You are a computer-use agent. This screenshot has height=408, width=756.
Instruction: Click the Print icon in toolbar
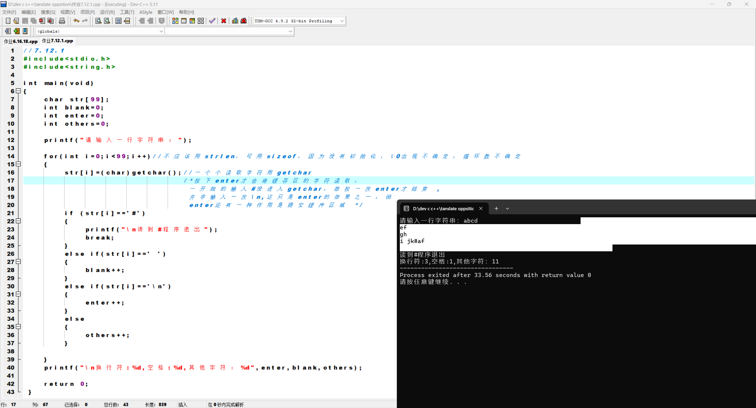point(62,21)
